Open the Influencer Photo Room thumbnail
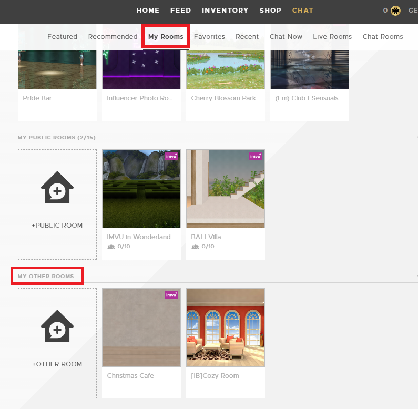 (x=141, y=69)
